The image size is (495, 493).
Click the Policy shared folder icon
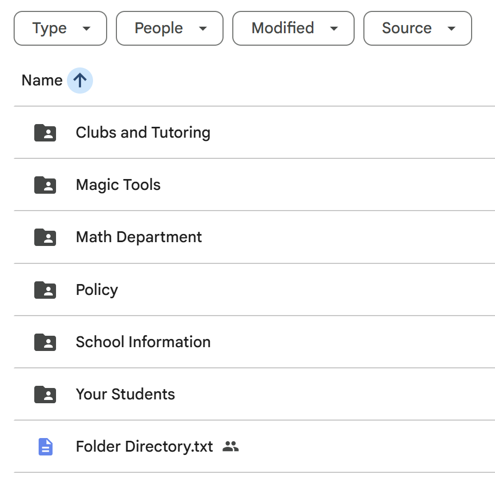tap(45, 289)
